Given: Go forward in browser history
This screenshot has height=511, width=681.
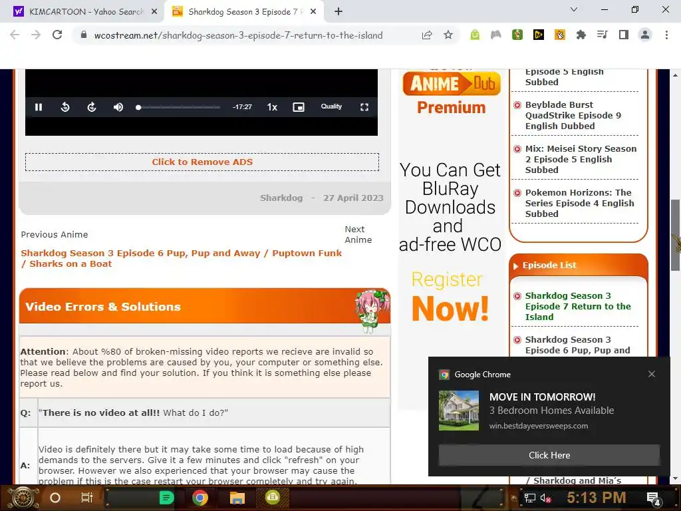Looking at the screenshot, I should [x=36, y=35].
